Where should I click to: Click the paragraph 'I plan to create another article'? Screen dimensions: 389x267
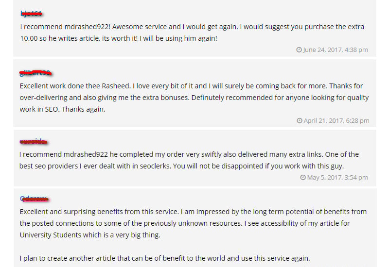point(165,258)
